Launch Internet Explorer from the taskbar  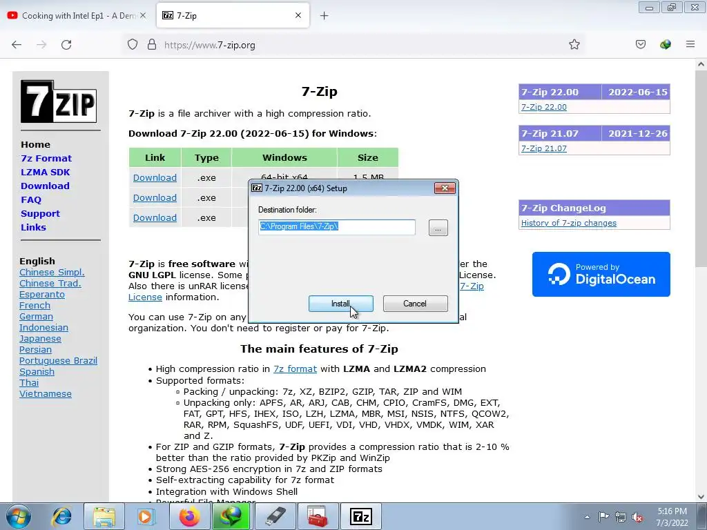coord(61,516)
